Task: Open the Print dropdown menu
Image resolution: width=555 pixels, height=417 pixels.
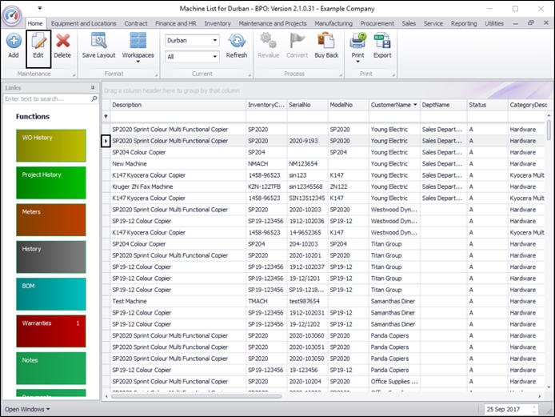Action: click(357, 61)
